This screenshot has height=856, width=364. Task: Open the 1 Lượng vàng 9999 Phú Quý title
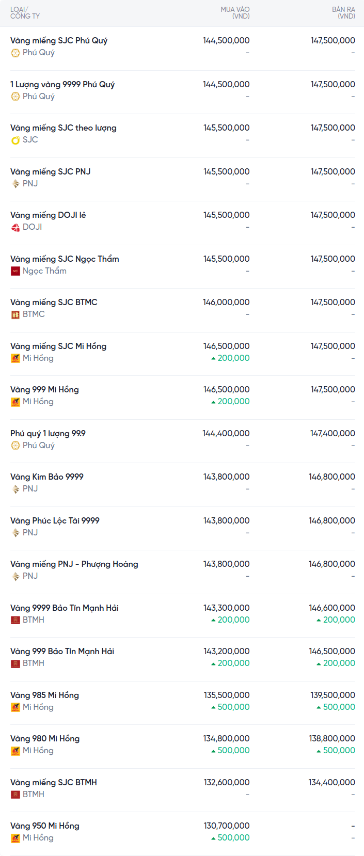[x=62, y=84]
